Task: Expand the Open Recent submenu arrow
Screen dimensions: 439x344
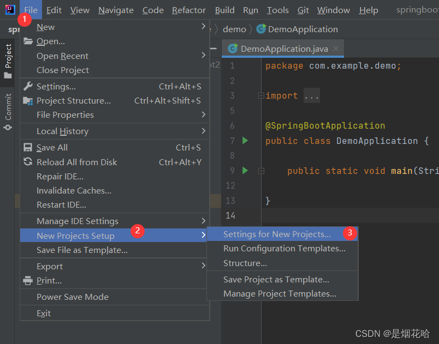Action: [x=204, y=55]
